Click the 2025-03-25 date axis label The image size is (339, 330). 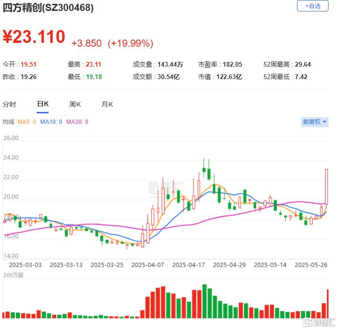107,265
